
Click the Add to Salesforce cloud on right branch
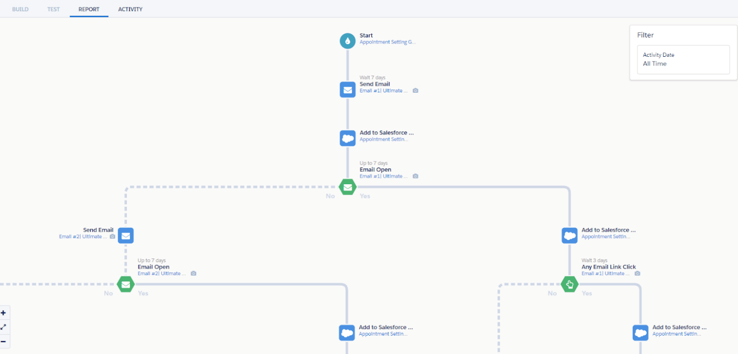[x=569, y=235]
